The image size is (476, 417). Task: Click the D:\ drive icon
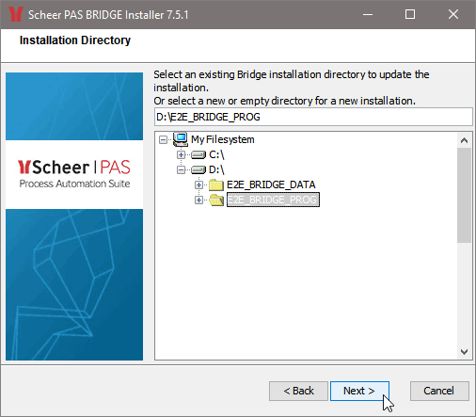click(x=198, y=169)
